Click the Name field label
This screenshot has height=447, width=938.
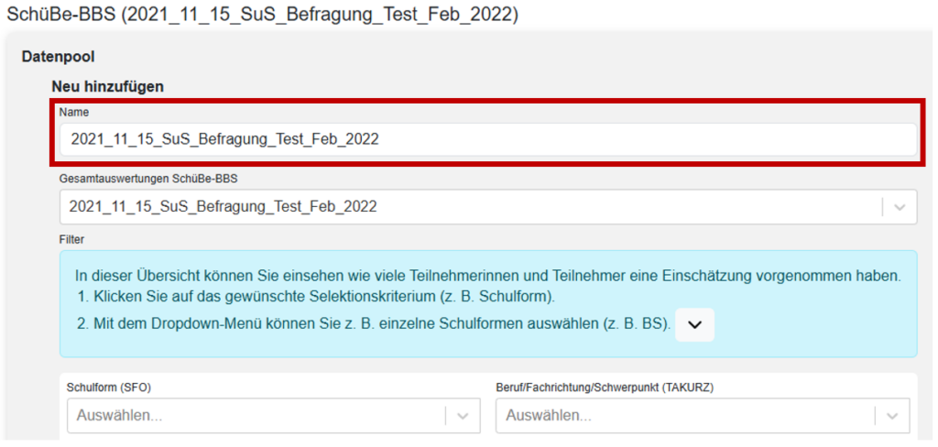coord(76,112)
